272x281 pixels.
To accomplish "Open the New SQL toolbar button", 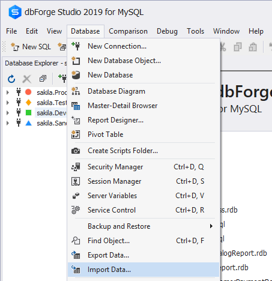I will [31, 47].
